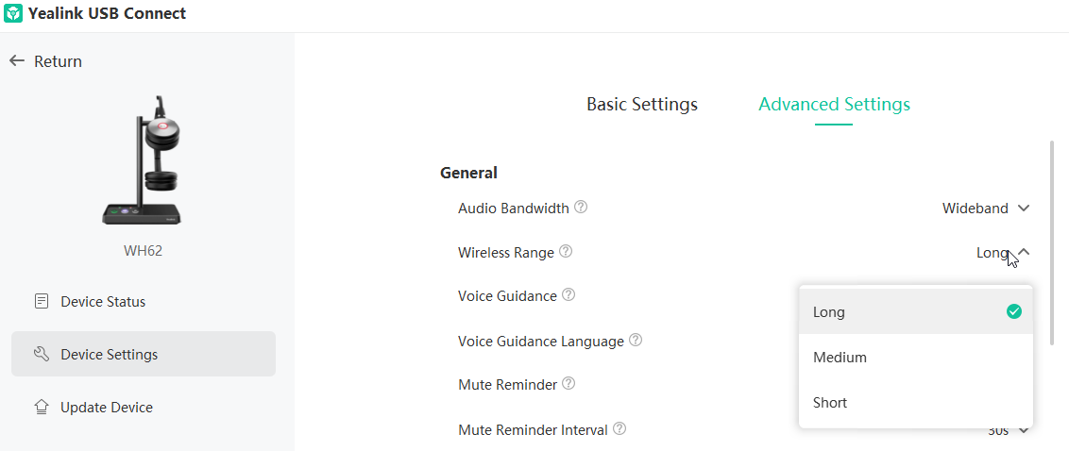Click help icon beside Mute Reminder

tap(568, 384)
